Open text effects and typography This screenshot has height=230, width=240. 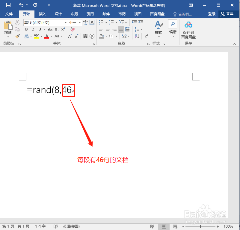(x=27, y=36)
